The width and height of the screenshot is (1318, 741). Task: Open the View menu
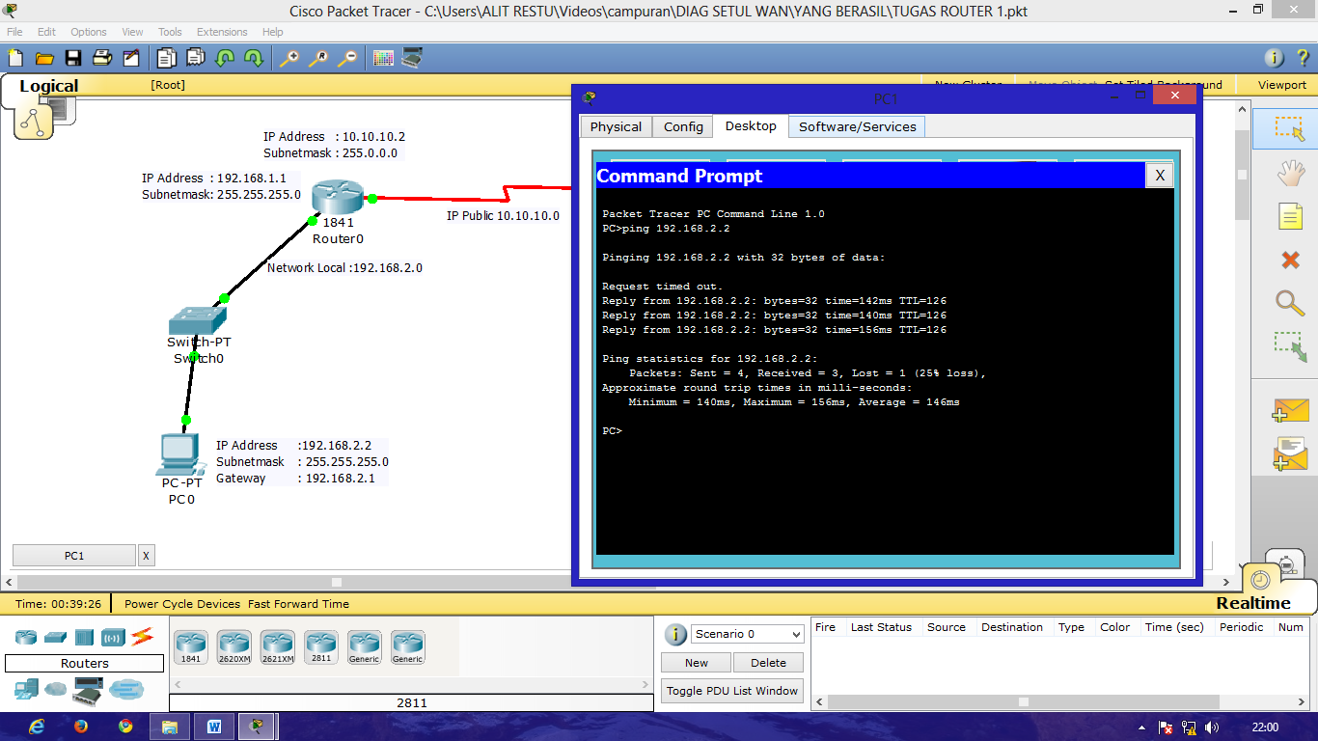point(132,32)
